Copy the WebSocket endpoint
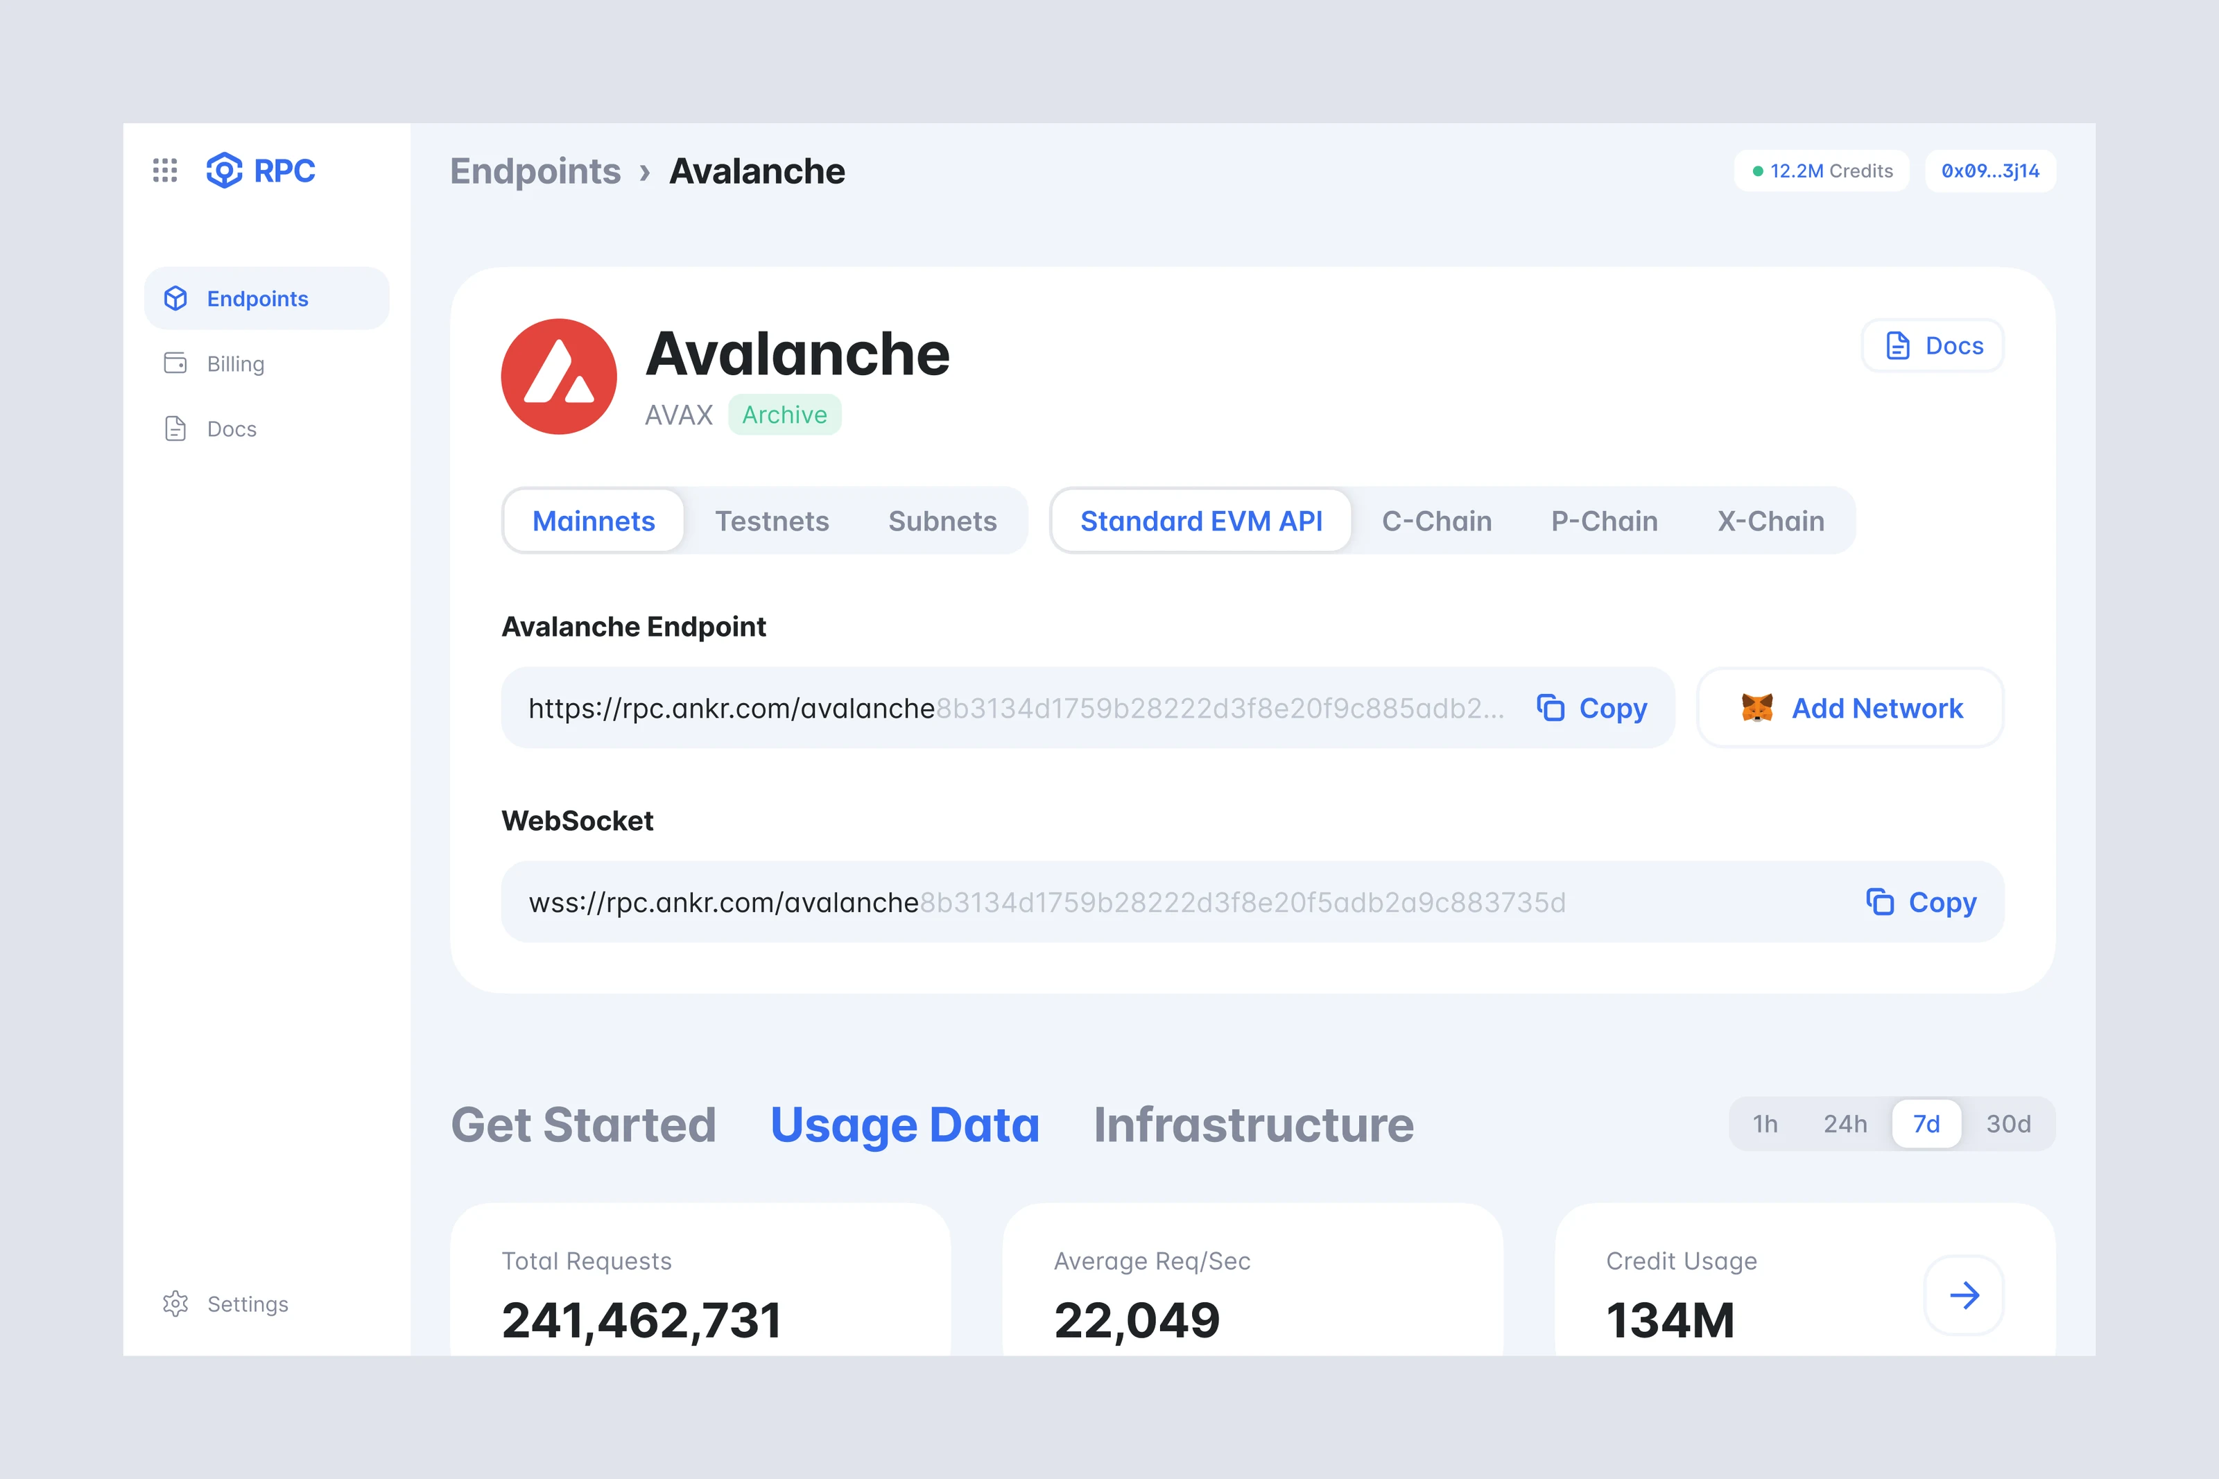The width and height of the screenshot is (2219, 1479). click(x=1921, y=903)
